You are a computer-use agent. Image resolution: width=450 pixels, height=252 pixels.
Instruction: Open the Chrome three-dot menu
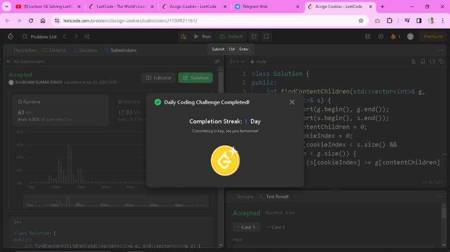click(443, 21)
